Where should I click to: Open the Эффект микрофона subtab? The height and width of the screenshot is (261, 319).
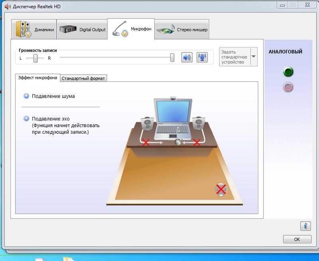point(37,78)
